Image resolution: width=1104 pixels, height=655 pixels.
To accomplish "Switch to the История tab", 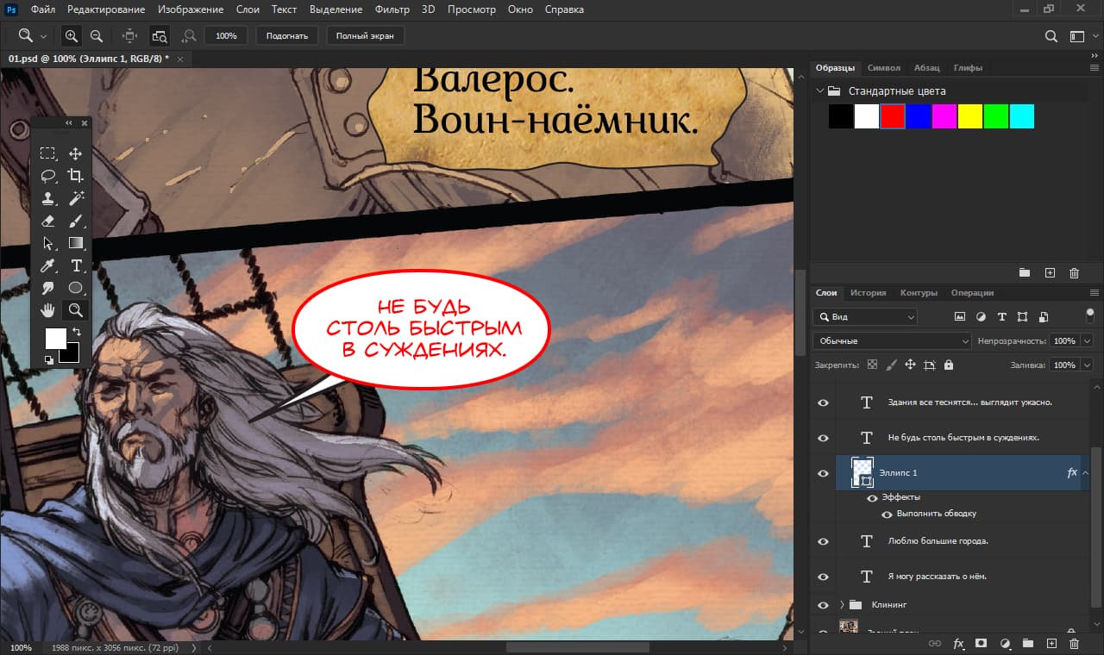I will tap(868, 293).
